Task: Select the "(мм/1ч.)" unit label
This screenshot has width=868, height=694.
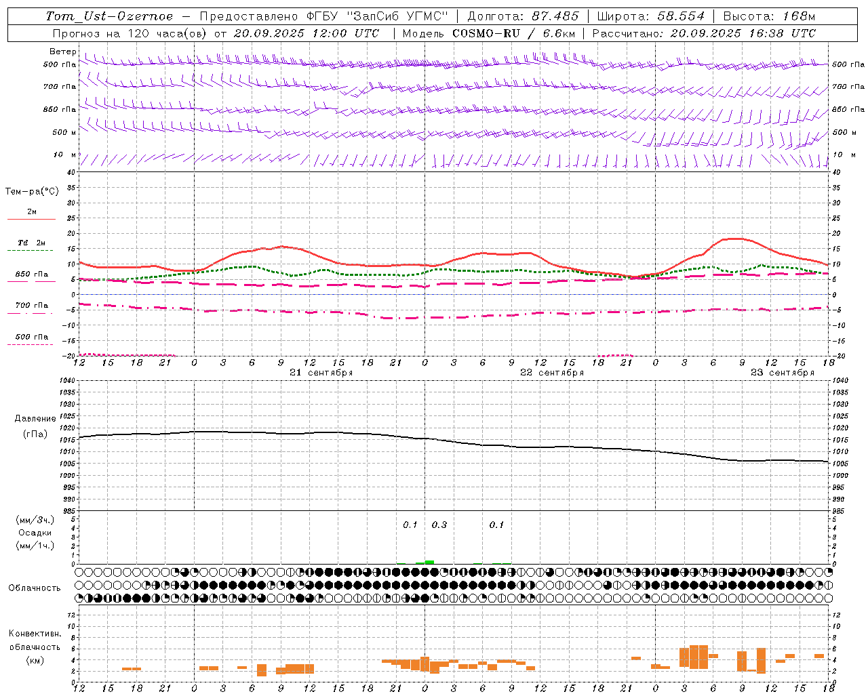Action: point(35,546)
